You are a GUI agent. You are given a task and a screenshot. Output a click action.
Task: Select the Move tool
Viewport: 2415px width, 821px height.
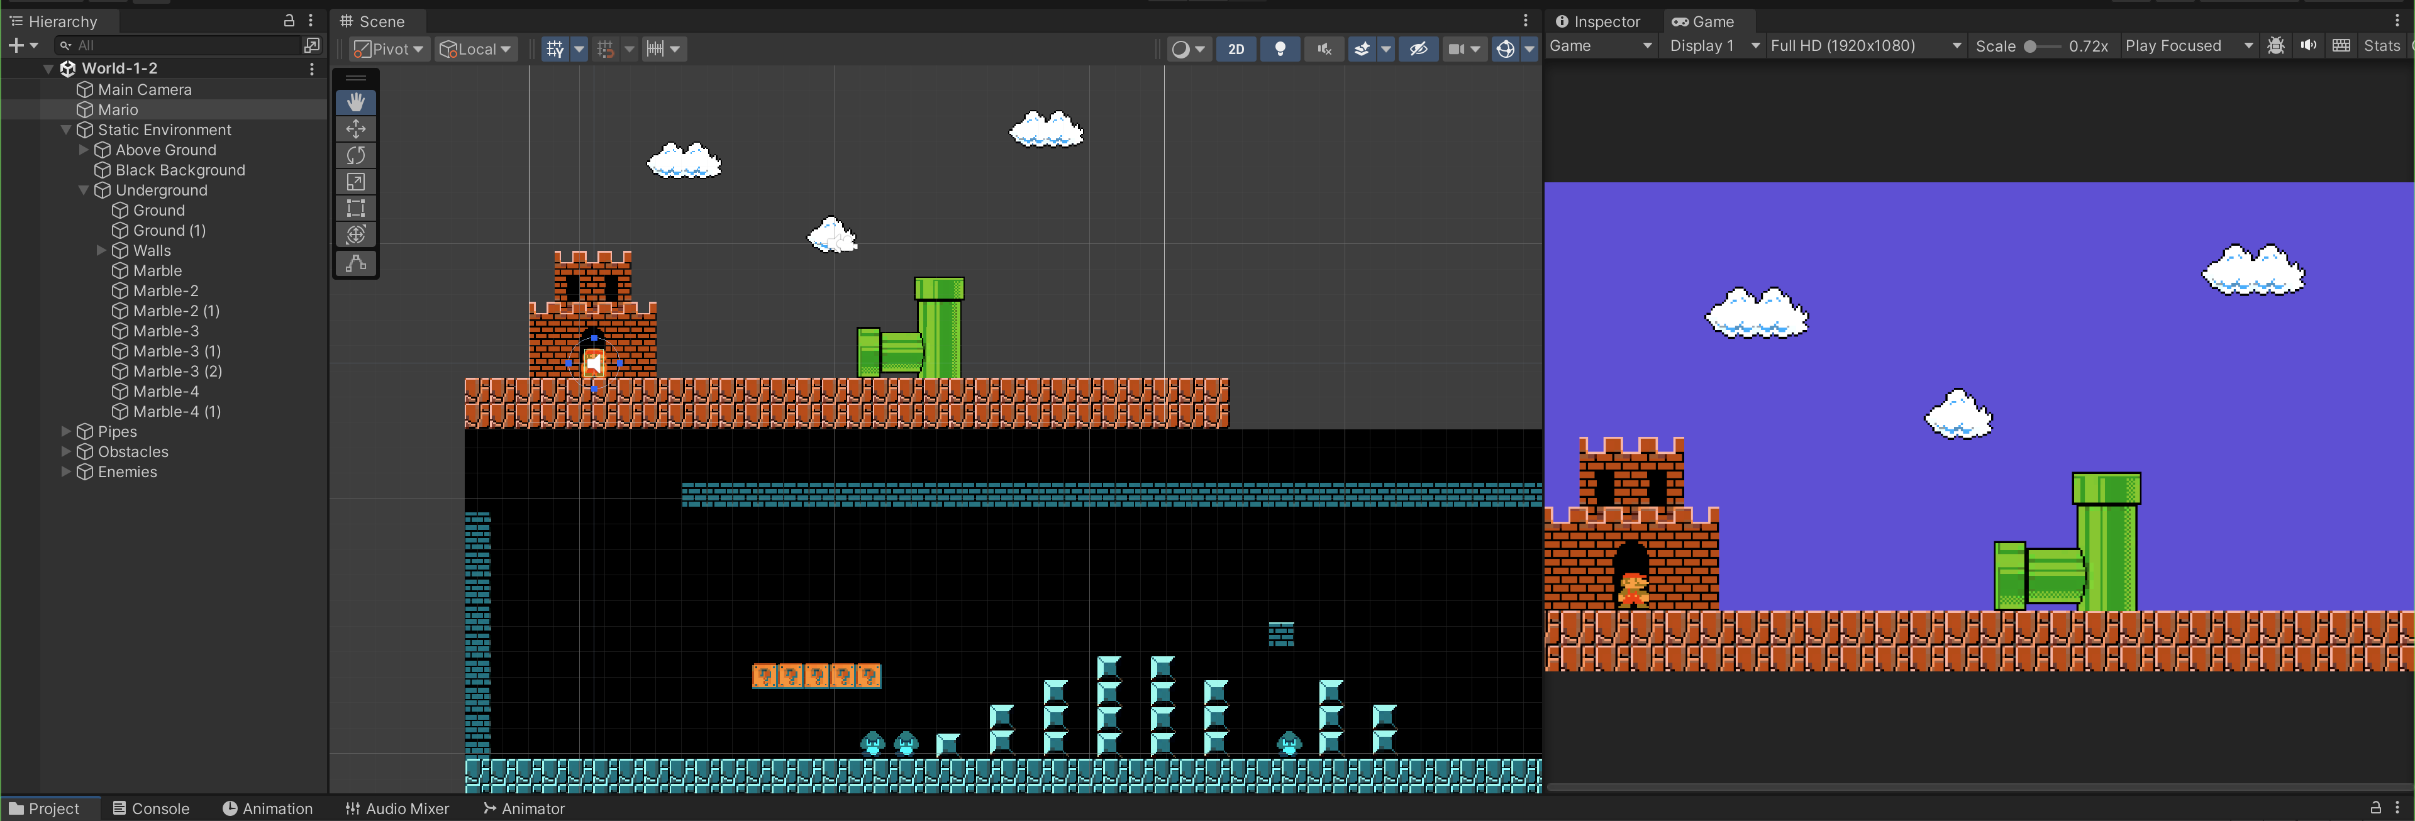(355, 128)
